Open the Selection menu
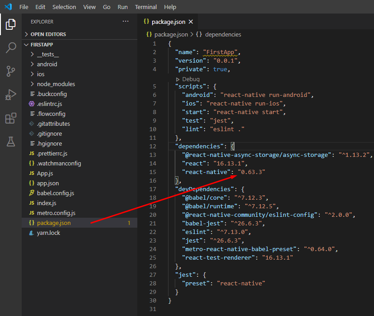Viewport: 374px width, 316px height. click(64, 7)
